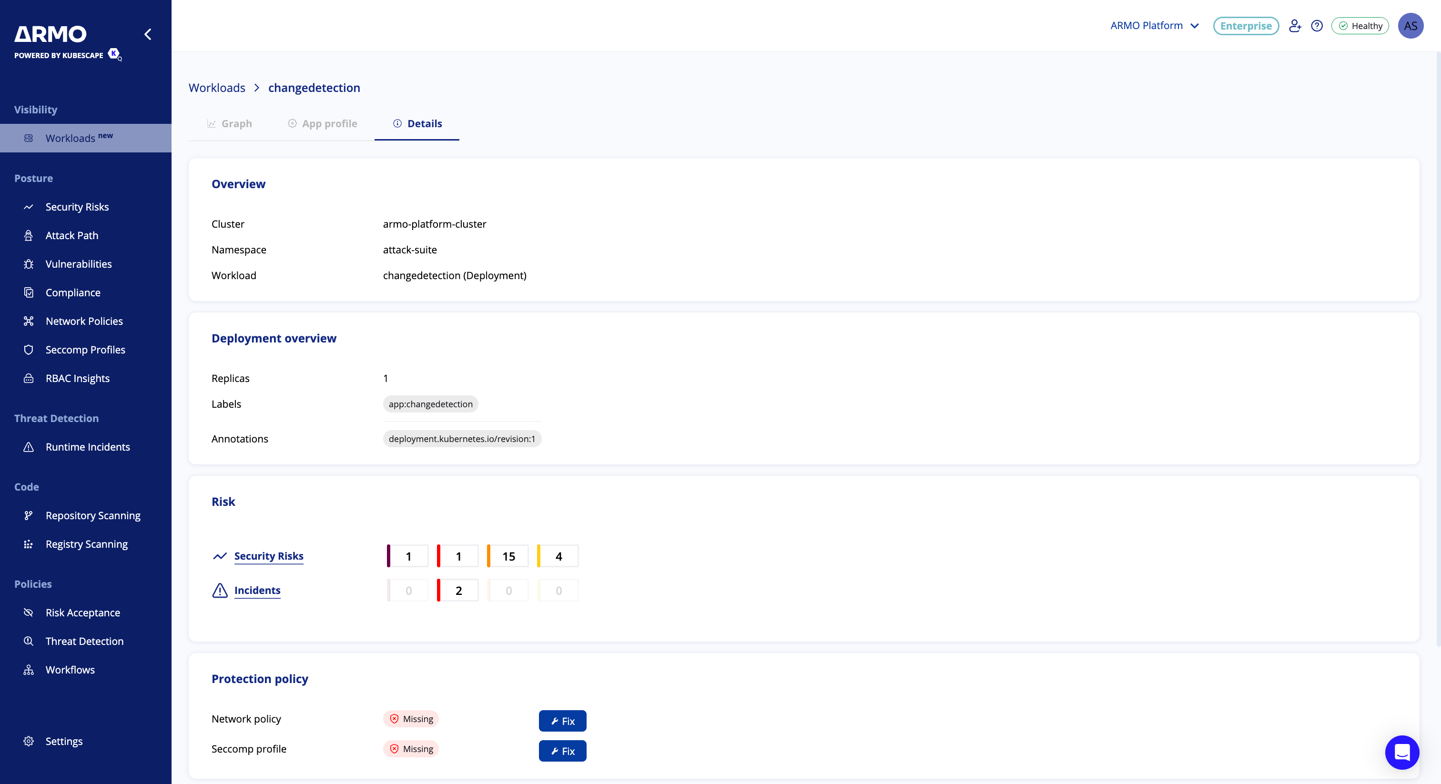The height and width of the screenshot is (784, 1441).
Task: Open the help question mark icon
Action: [1317, 26]
